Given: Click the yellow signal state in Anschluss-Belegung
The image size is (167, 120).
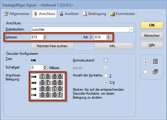Looking at the screenshot, I should pyautogui.click(x=34, y=89).
